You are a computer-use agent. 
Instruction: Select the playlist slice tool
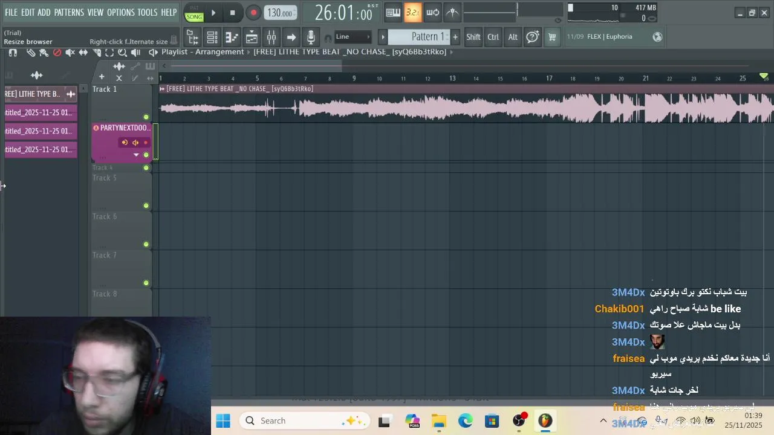point(97,53)
